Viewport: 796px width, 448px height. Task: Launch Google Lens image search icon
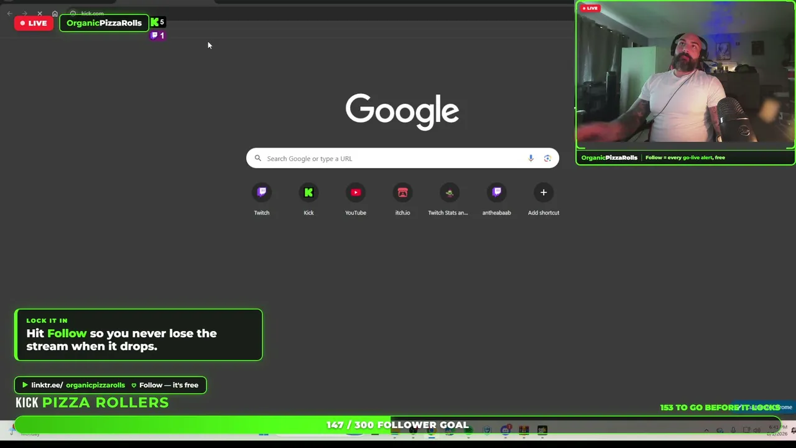pyautogui.click(x=547, y=159)
